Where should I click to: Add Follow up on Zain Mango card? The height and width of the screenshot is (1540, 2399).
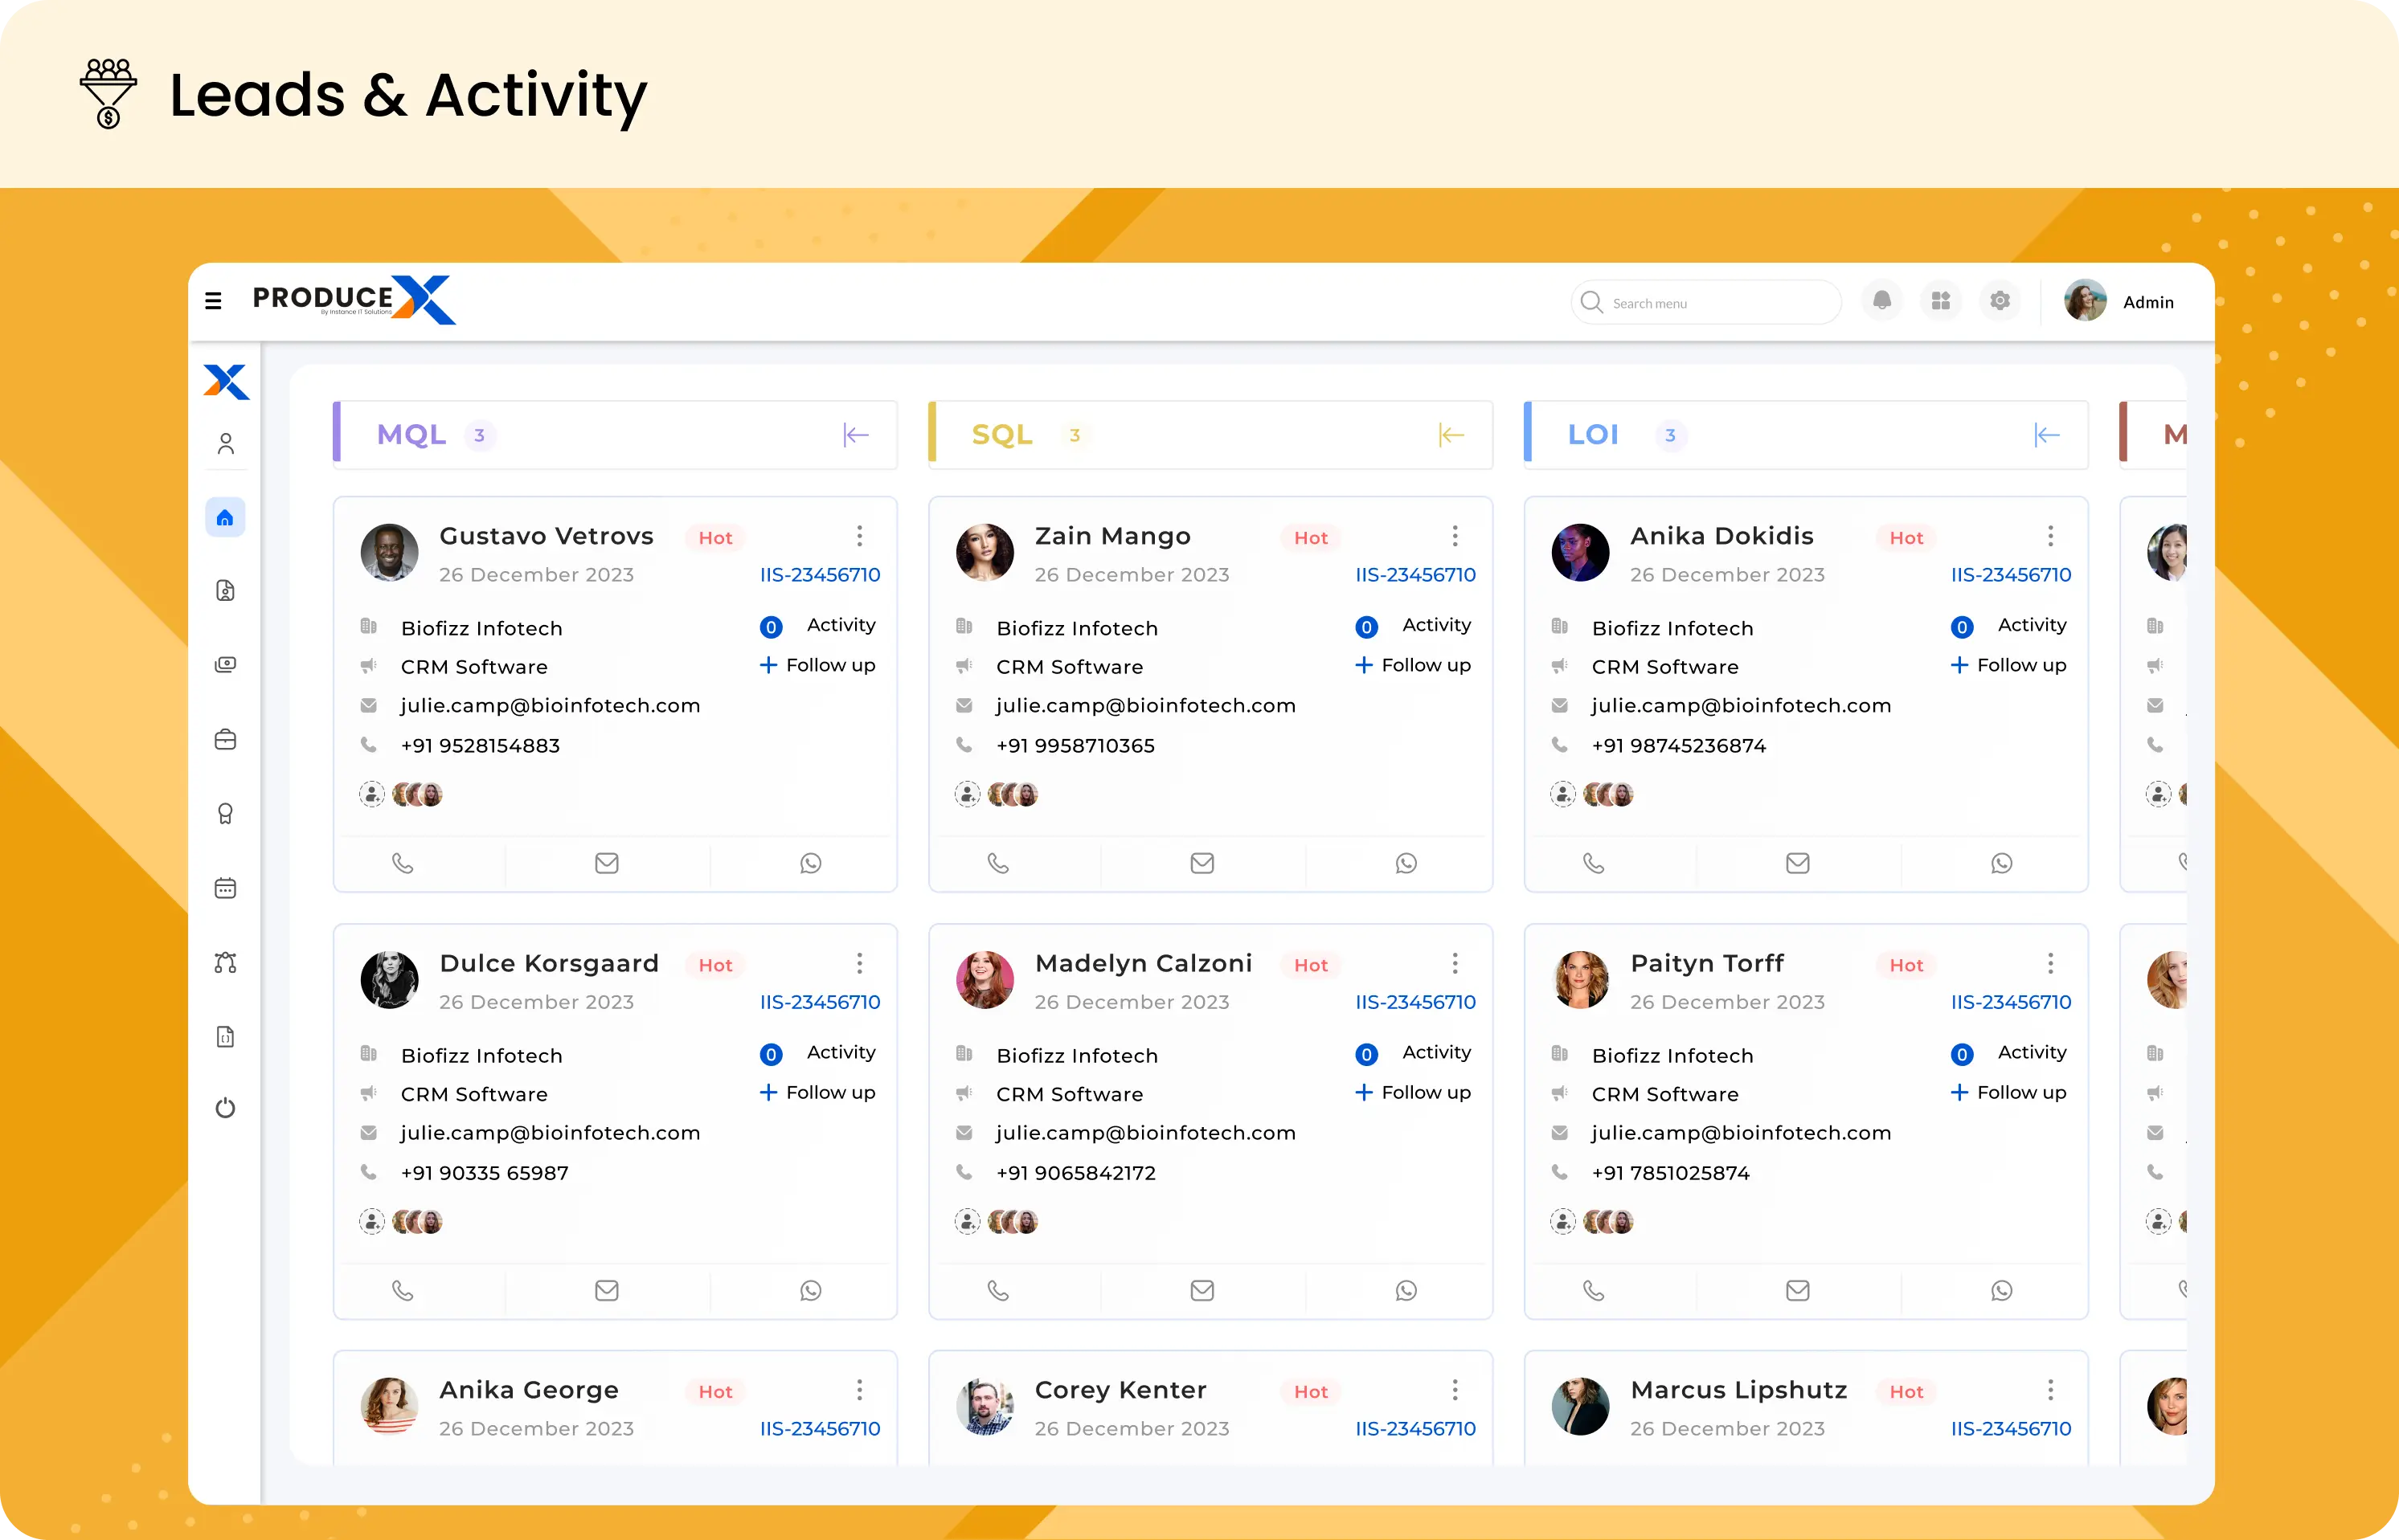[x=1413, y=665]
